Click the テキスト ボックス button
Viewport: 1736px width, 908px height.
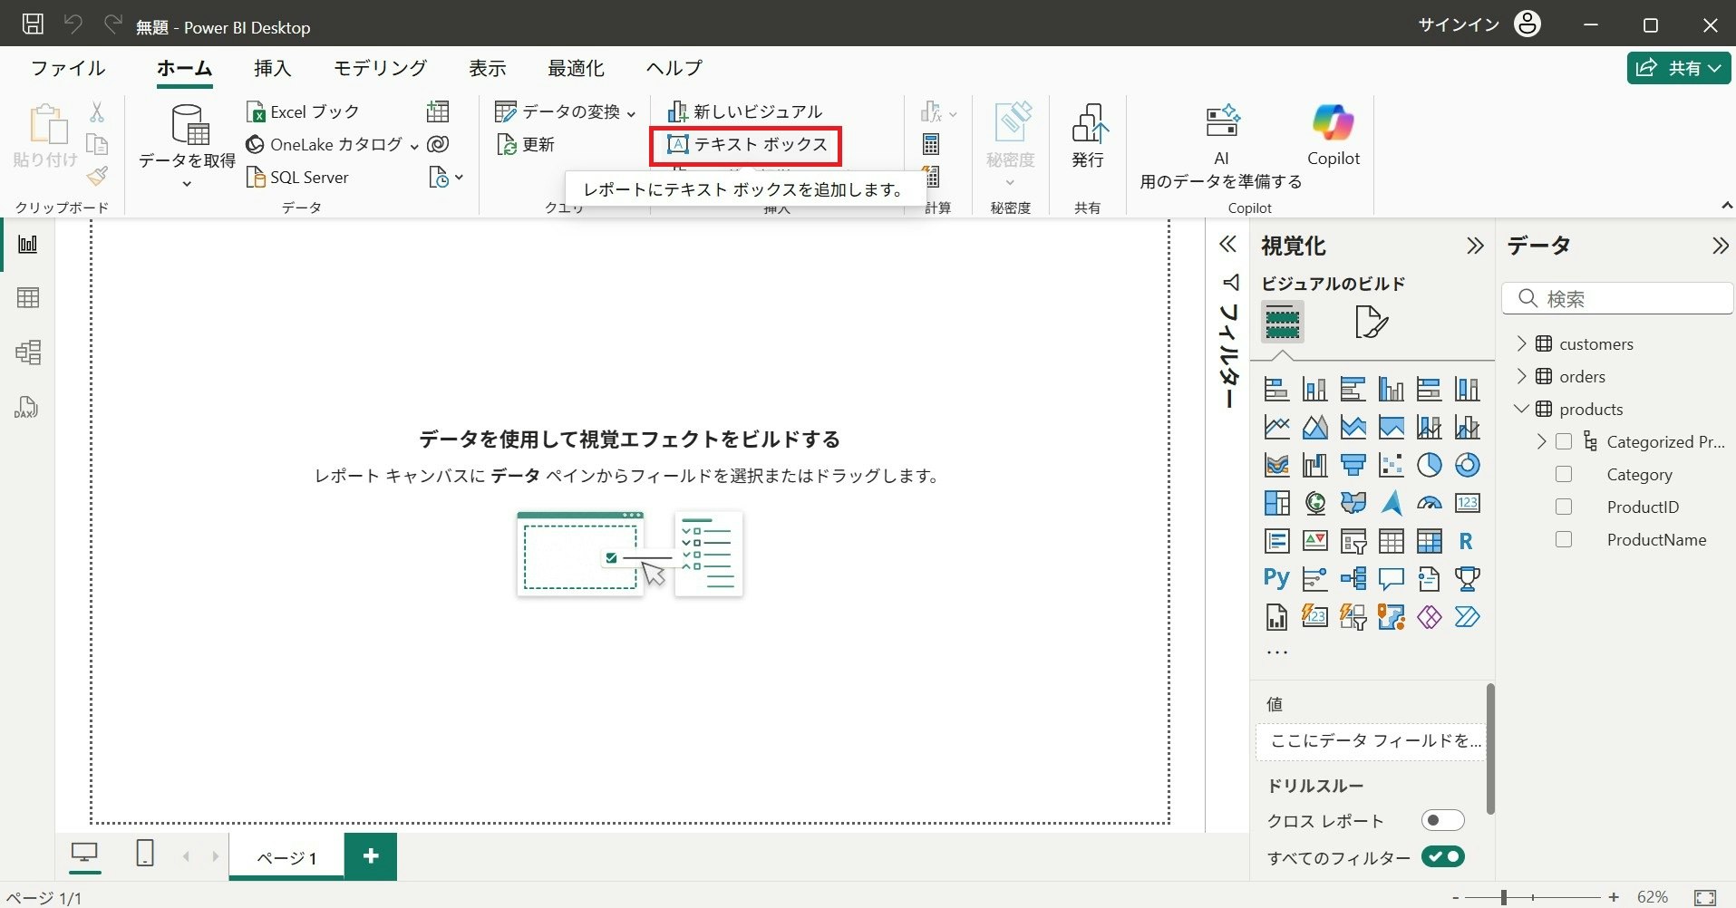point(746,145)
